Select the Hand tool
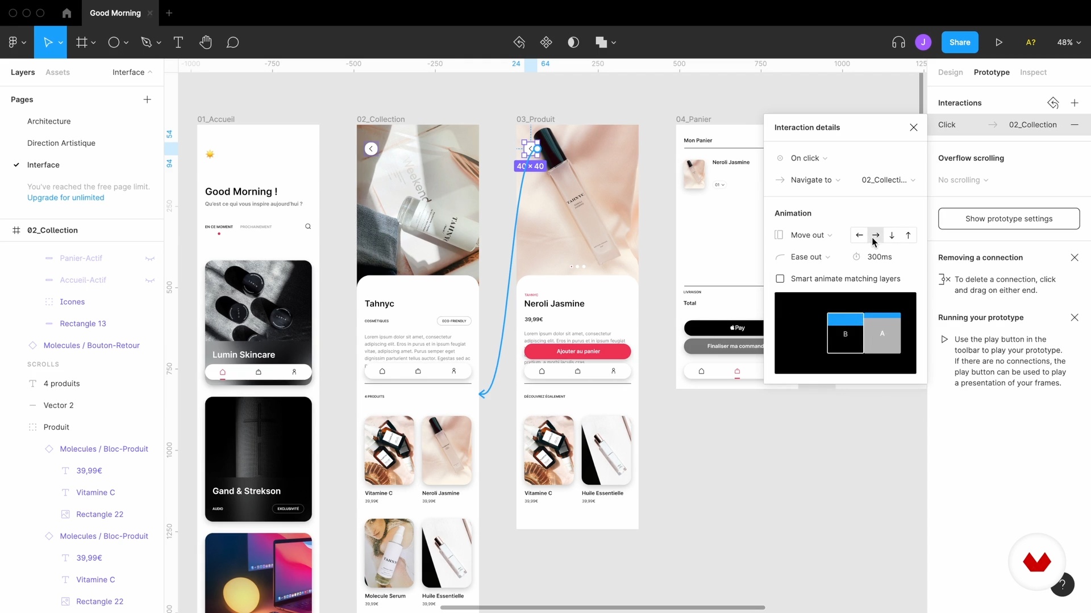 tap(206, 42)
